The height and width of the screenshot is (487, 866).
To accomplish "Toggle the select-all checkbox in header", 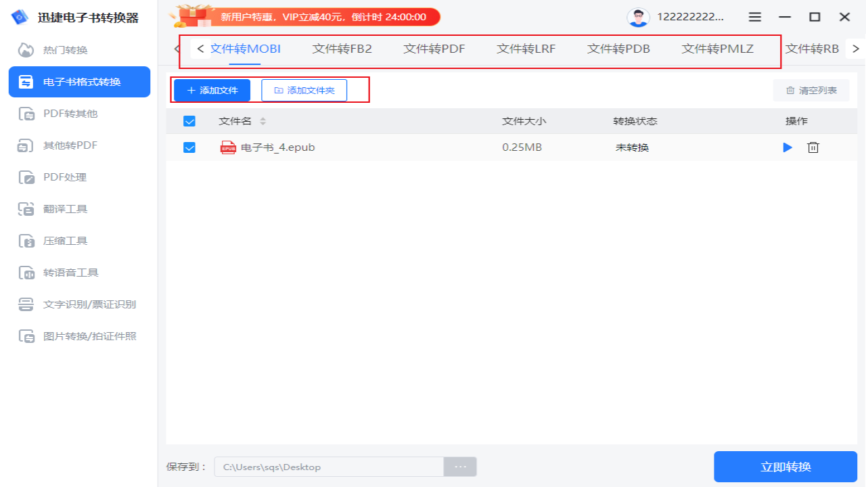I will pos(189,121).
